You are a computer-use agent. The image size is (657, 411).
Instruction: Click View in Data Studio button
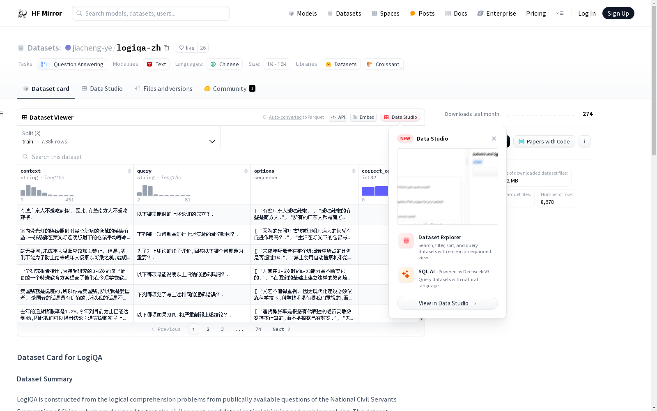tap(447, 303)
